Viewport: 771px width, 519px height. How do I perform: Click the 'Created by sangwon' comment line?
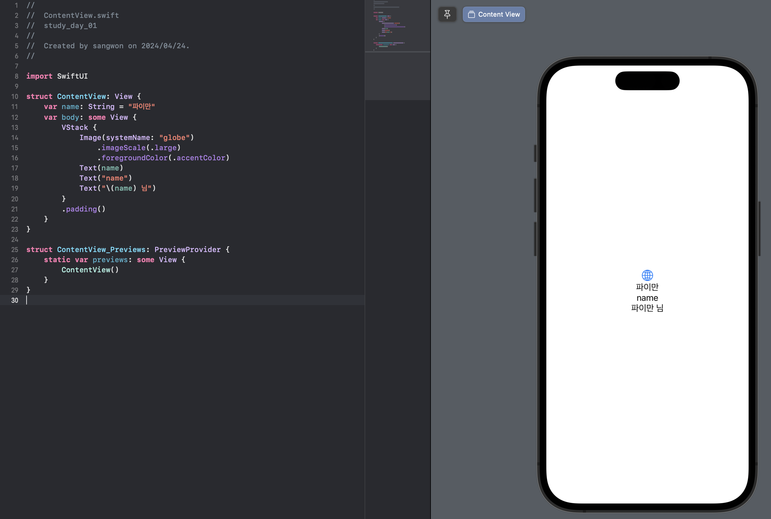point(108,46)
